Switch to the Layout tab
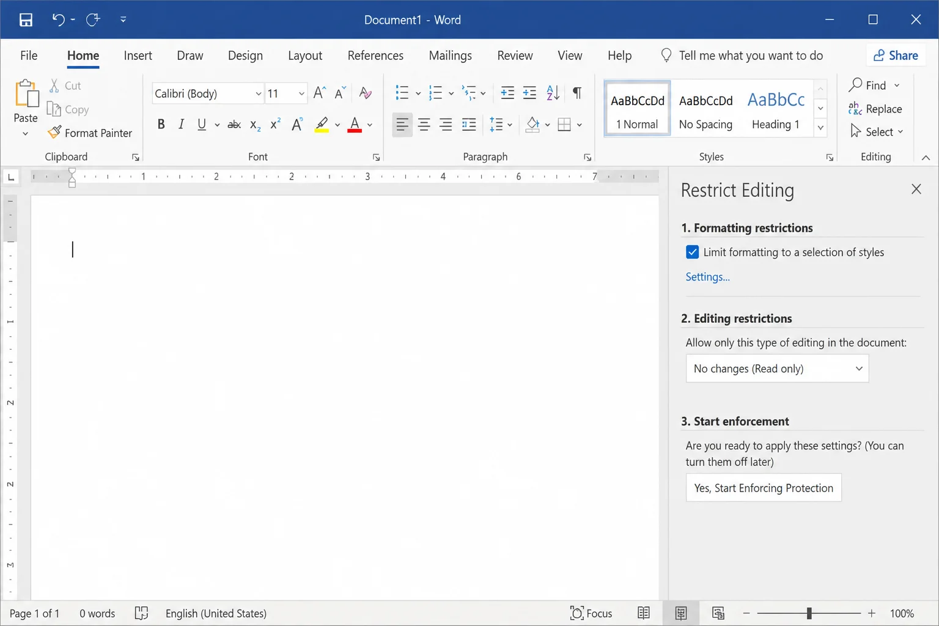Screen dimensions: 939x626 pos(305,56)
